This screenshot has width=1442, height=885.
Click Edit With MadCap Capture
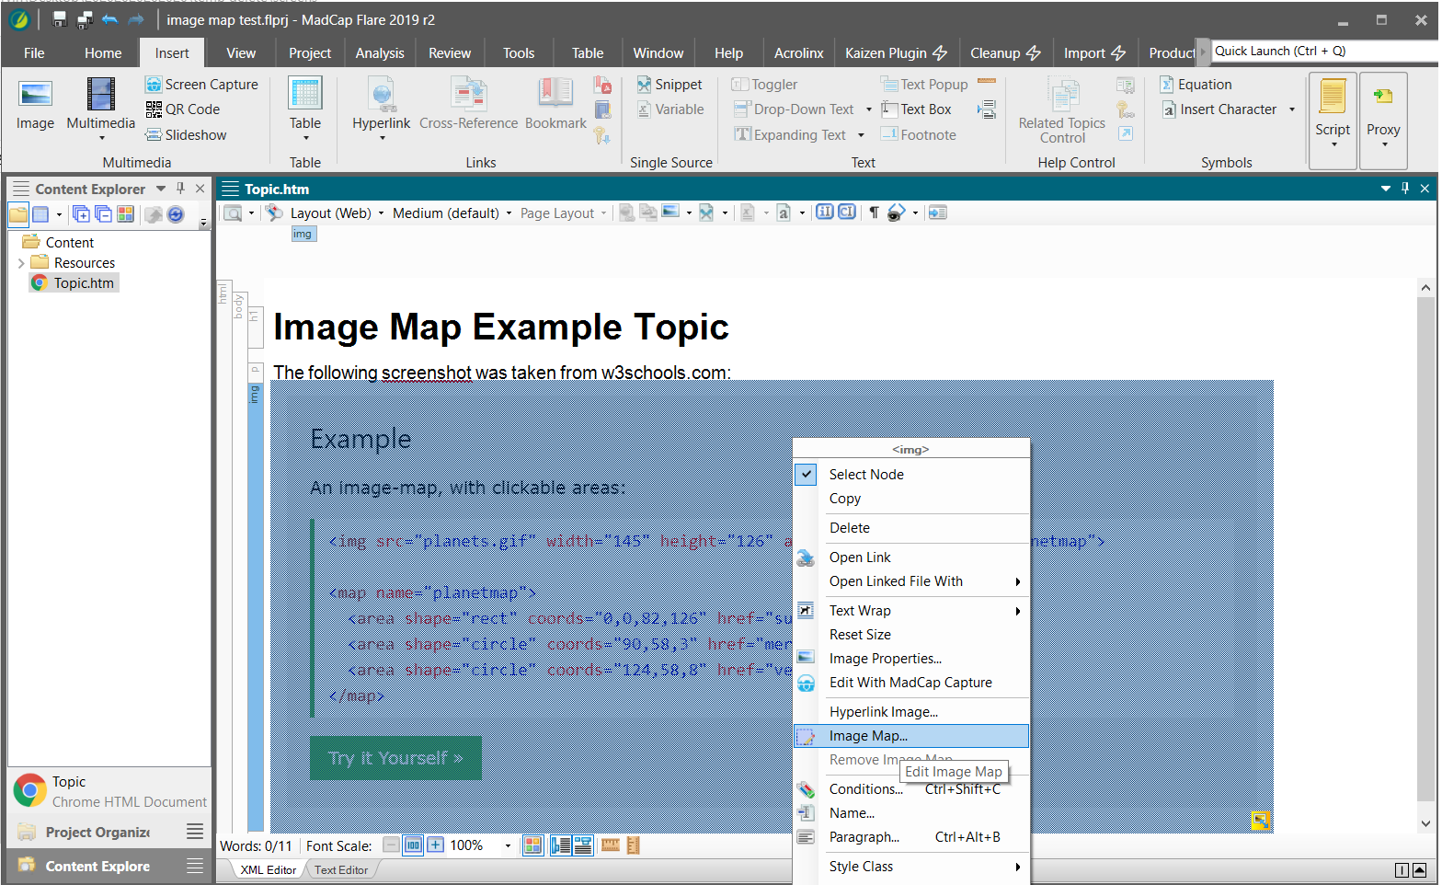tap(910, 682)
